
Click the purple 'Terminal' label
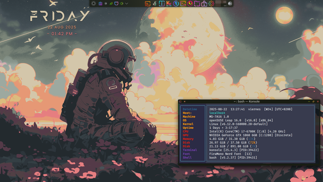190,150
